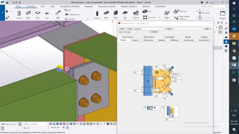Open the Stiffeners tab
The height and width of the screenshot is (134, 239).
click(174, 40)
